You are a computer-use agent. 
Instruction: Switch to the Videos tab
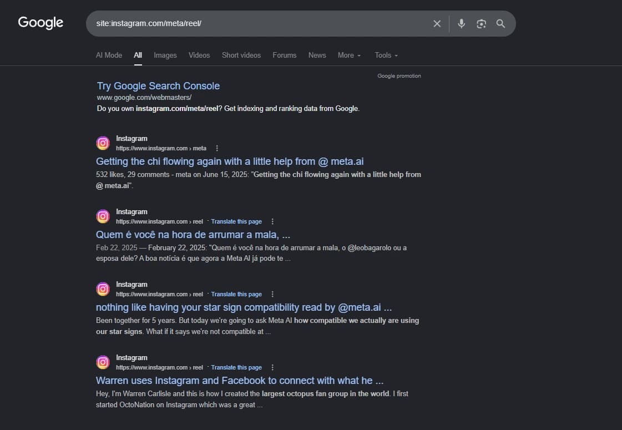(199, 55)
